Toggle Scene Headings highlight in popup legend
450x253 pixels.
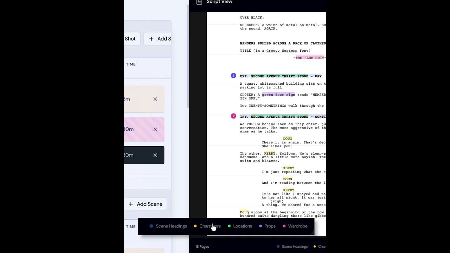coord(168,226)
